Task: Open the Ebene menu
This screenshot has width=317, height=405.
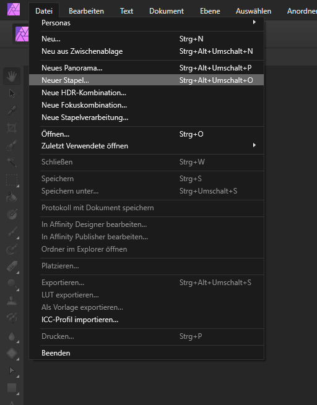Action: point(210,11)
